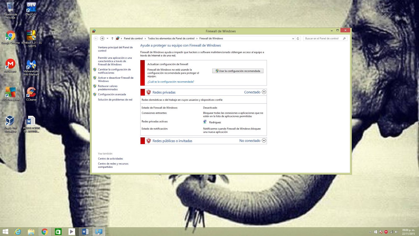Image resolution: width=419 pixels, height=236 pixels.
Task: Open Malwarebytes Anti-Malware
Action: (31, 64)
